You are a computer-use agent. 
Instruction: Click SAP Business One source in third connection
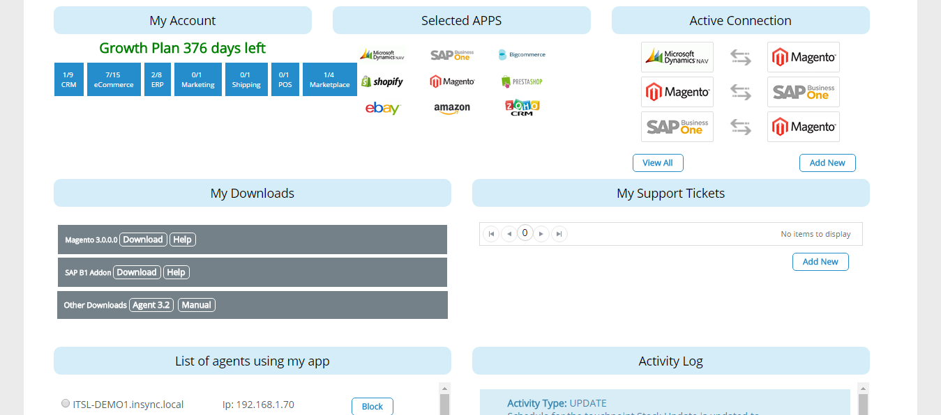677,127
